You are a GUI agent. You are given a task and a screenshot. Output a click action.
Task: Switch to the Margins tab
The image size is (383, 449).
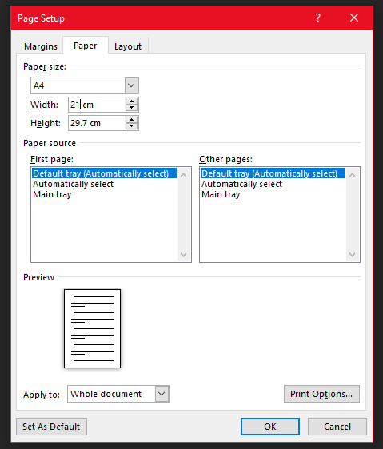[41, 46]
